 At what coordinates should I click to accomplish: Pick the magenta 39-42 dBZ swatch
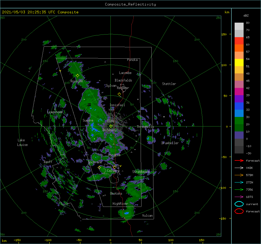pos(239,92)
